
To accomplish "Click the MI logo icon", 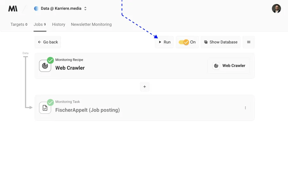I will coord(13,9).
